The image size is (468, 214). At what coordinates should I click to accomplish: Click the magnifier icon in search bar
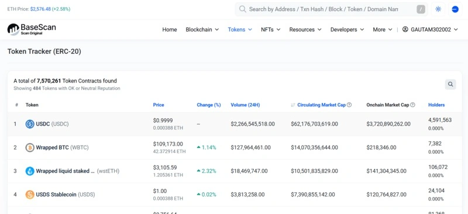pyautogui.click(x=243, y=9)
